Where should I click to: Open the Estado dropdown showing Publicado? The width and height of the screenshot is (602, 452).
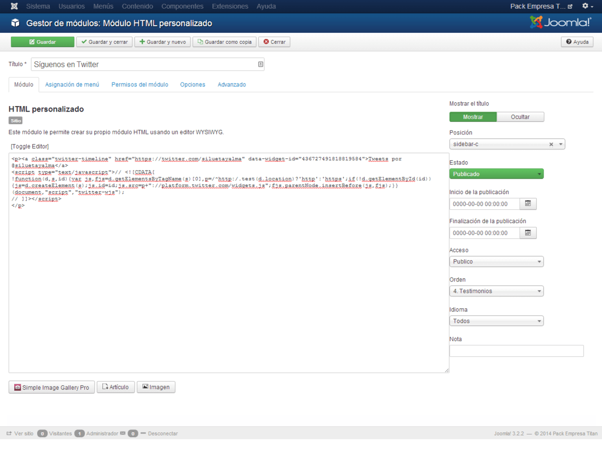coord(496,174)
